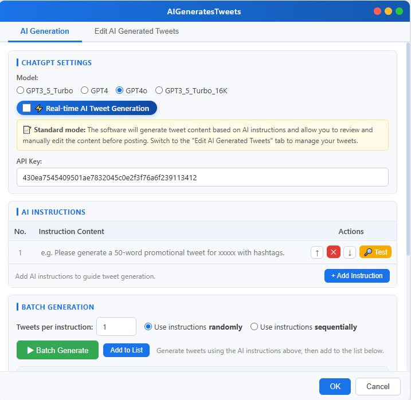Select the GPT4 model option
Screen dimensions: 411x400
click(x=85, y=90)
